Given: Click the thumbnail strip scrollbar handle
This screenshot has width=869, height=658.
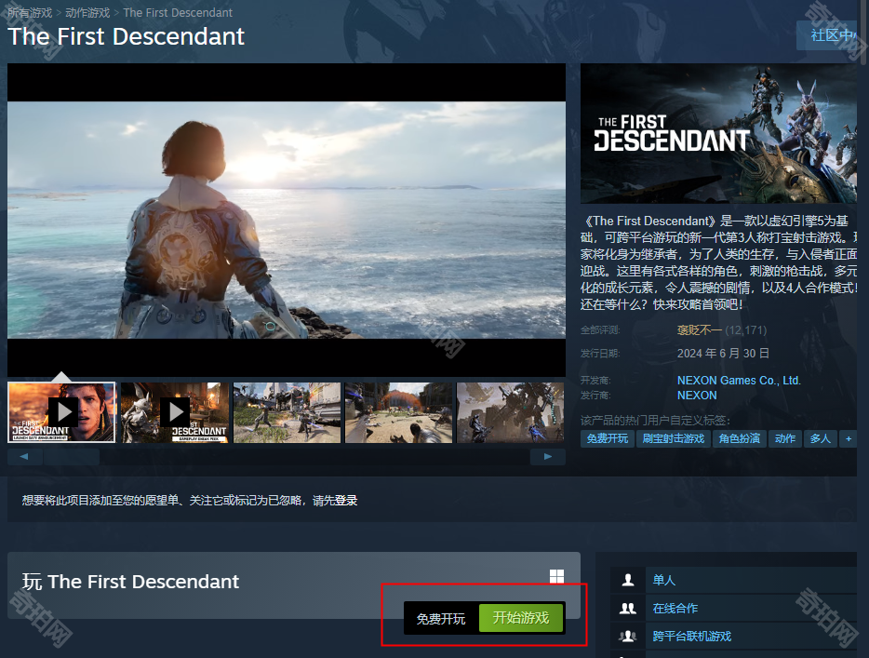Looking at the screenshot, I should [72, 457].
